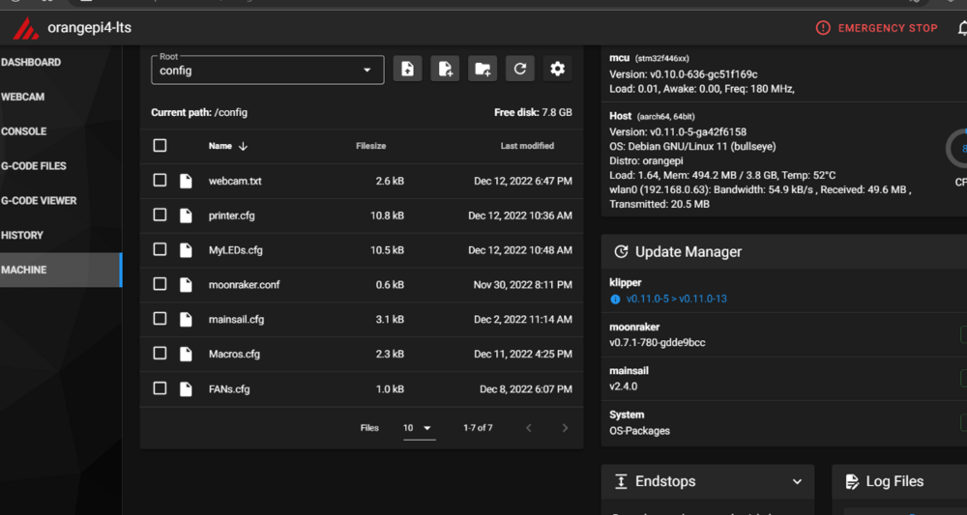
Task: Check the webcam.txt row checkbox
Action: (x=160, y=180)
